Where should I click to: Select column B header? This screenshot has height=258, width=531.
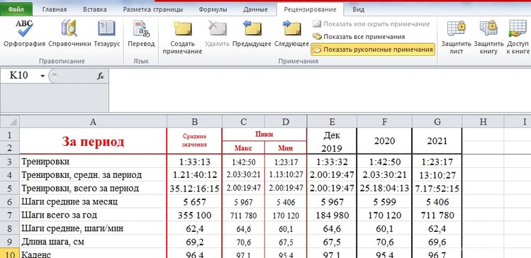[194, 121]
